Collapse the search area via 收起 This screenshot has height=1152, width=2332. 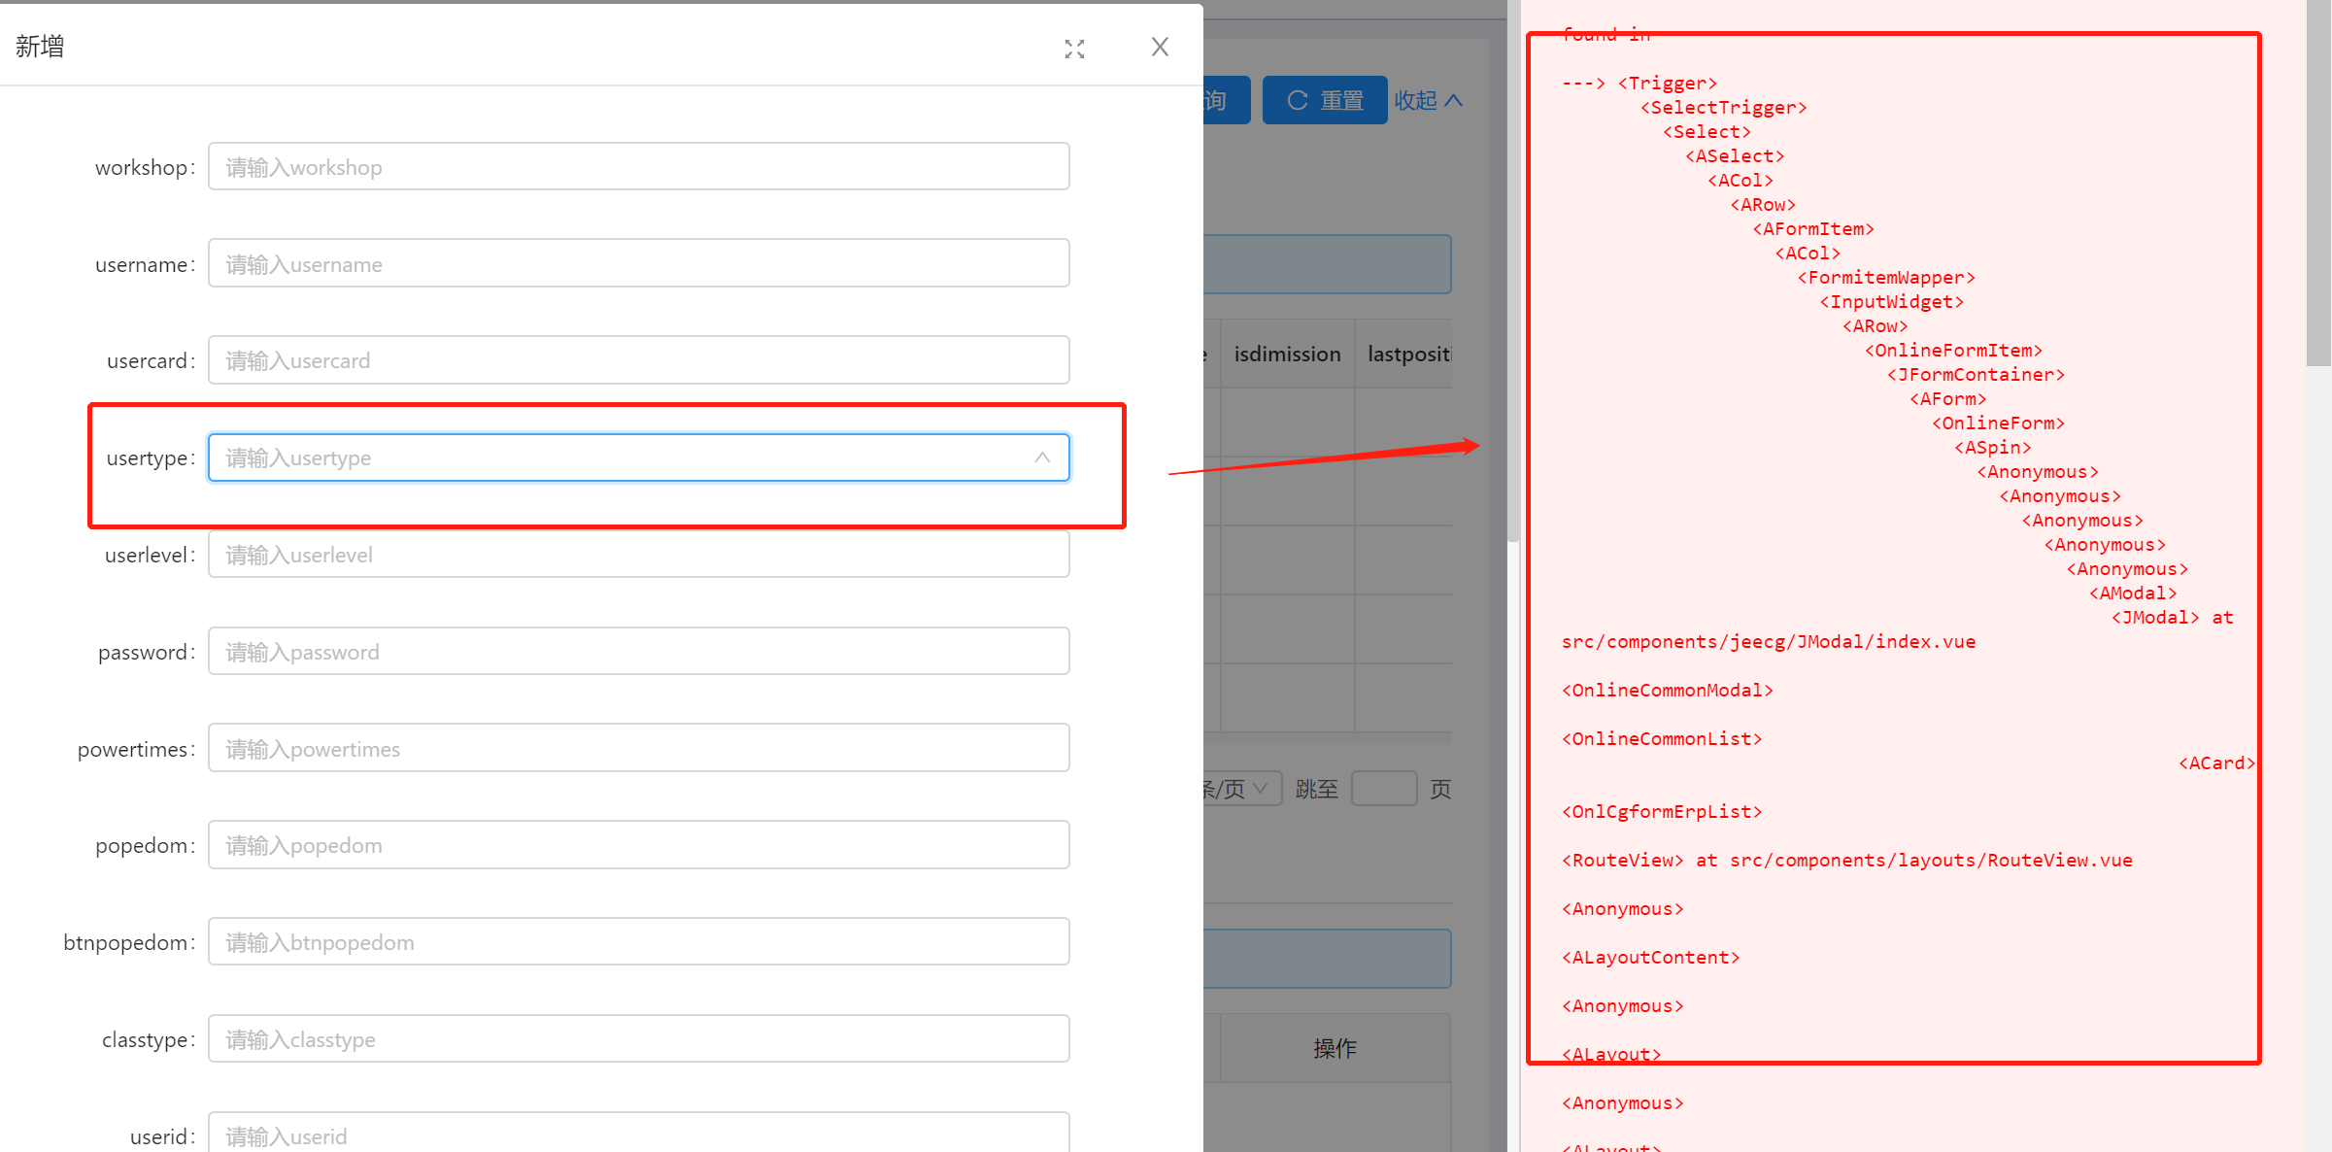point(1414,99)
